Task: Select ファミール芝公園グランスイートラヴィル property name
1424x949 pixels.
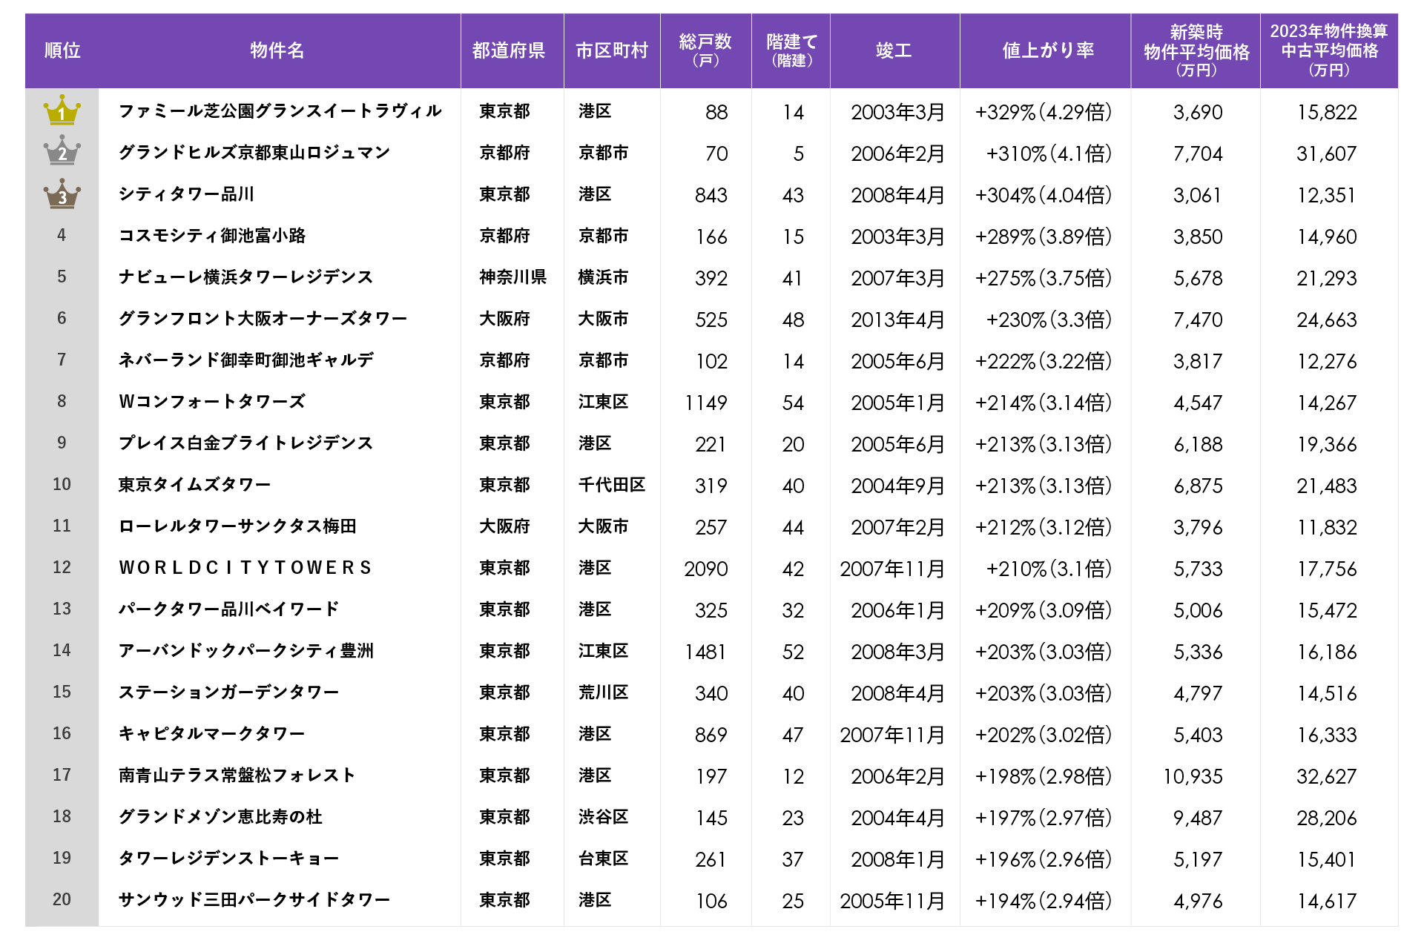Action: point(280,111)
